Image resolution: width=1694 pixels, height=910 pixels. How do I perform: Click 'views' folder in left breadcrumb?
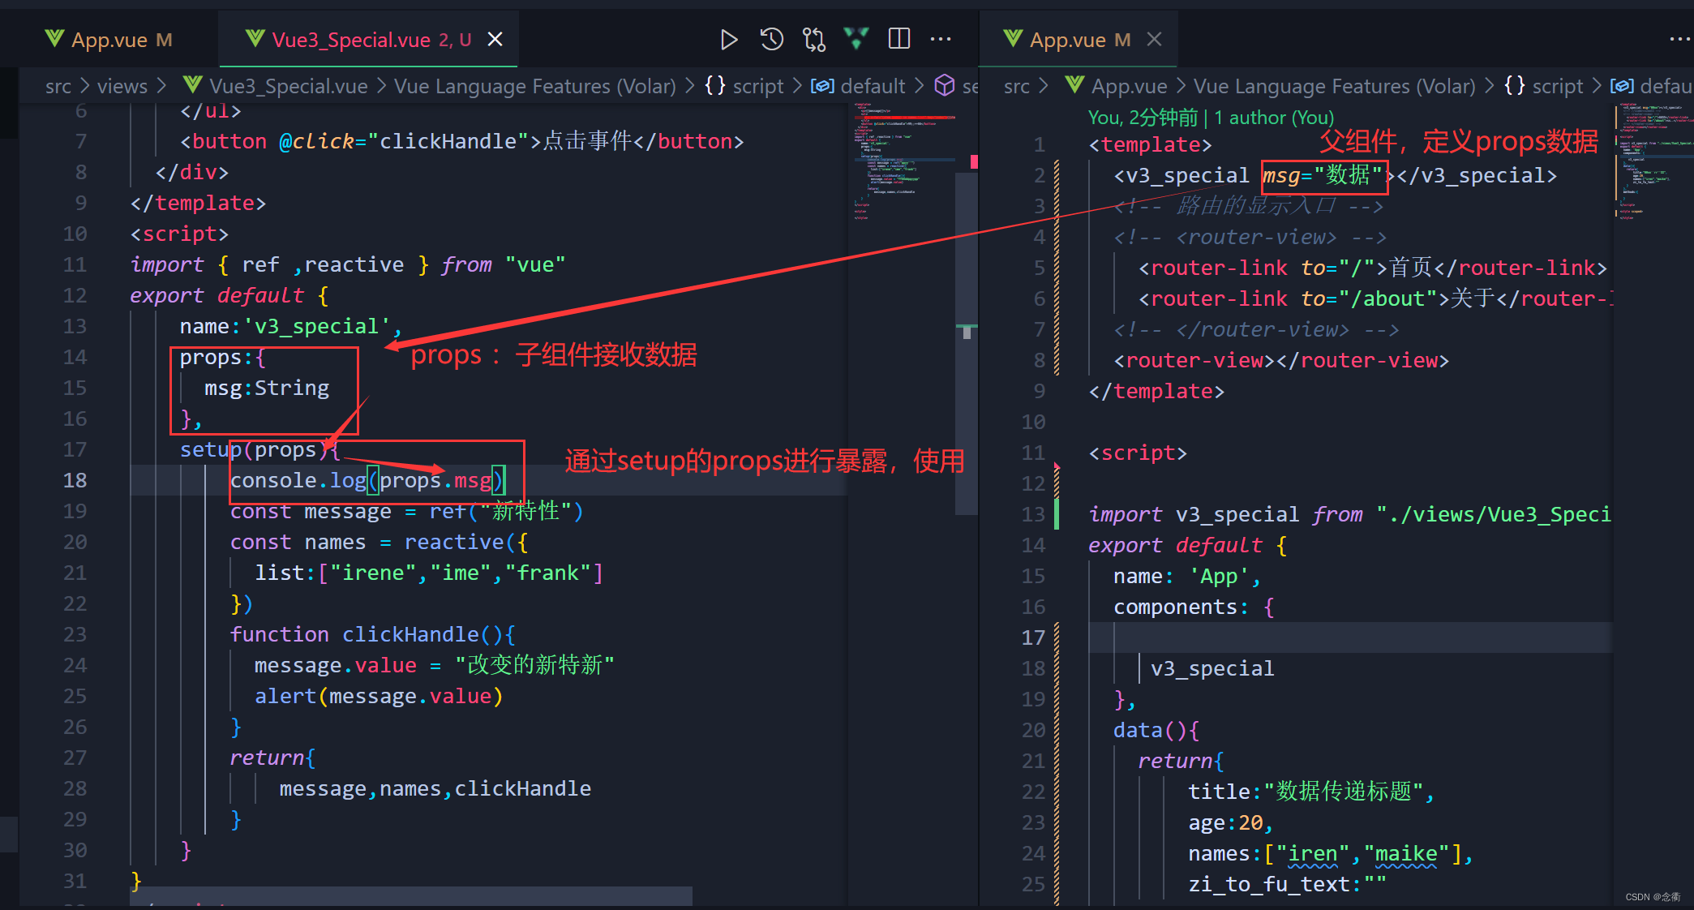tap(122, 86)
